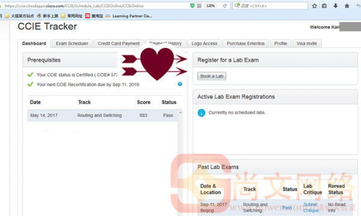Click the bookmark star icon

(x=314, y=6)
